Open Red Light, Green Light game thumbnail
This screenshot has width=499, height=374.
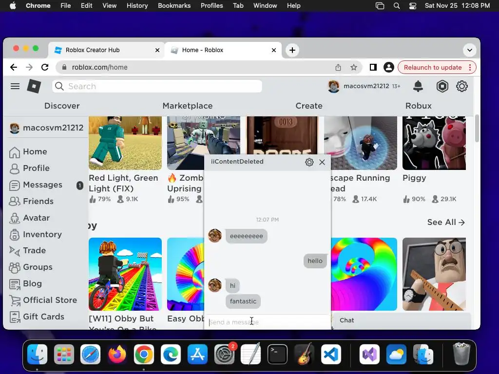(x=125, y=143)
